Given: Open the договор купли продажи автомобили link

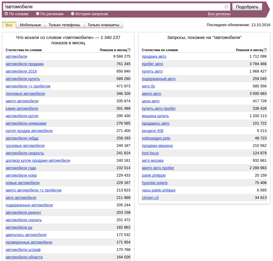Looking at the screenshot, I should pos(38,161).
